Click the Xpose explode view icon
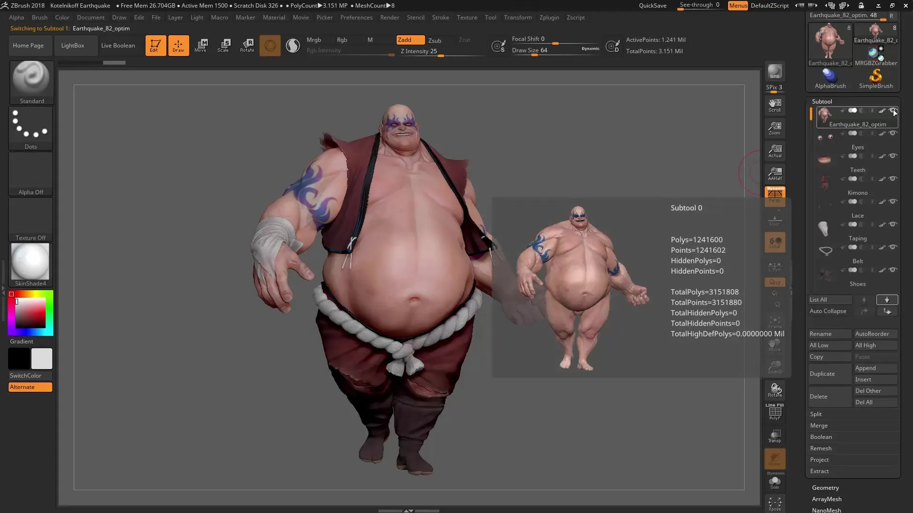The image size is (913, 513). click(x=775, y=504)
